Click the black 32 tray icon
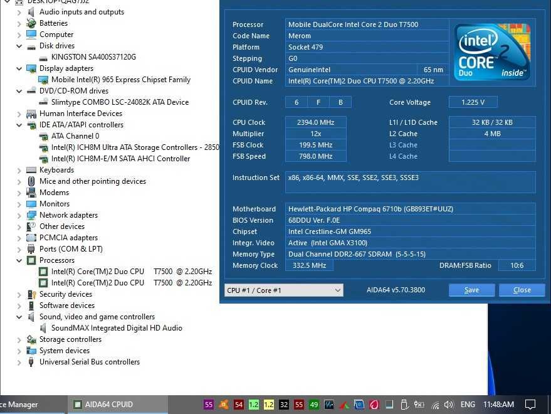The height and width of the screenshot is (414, 551). click(284, 405)
